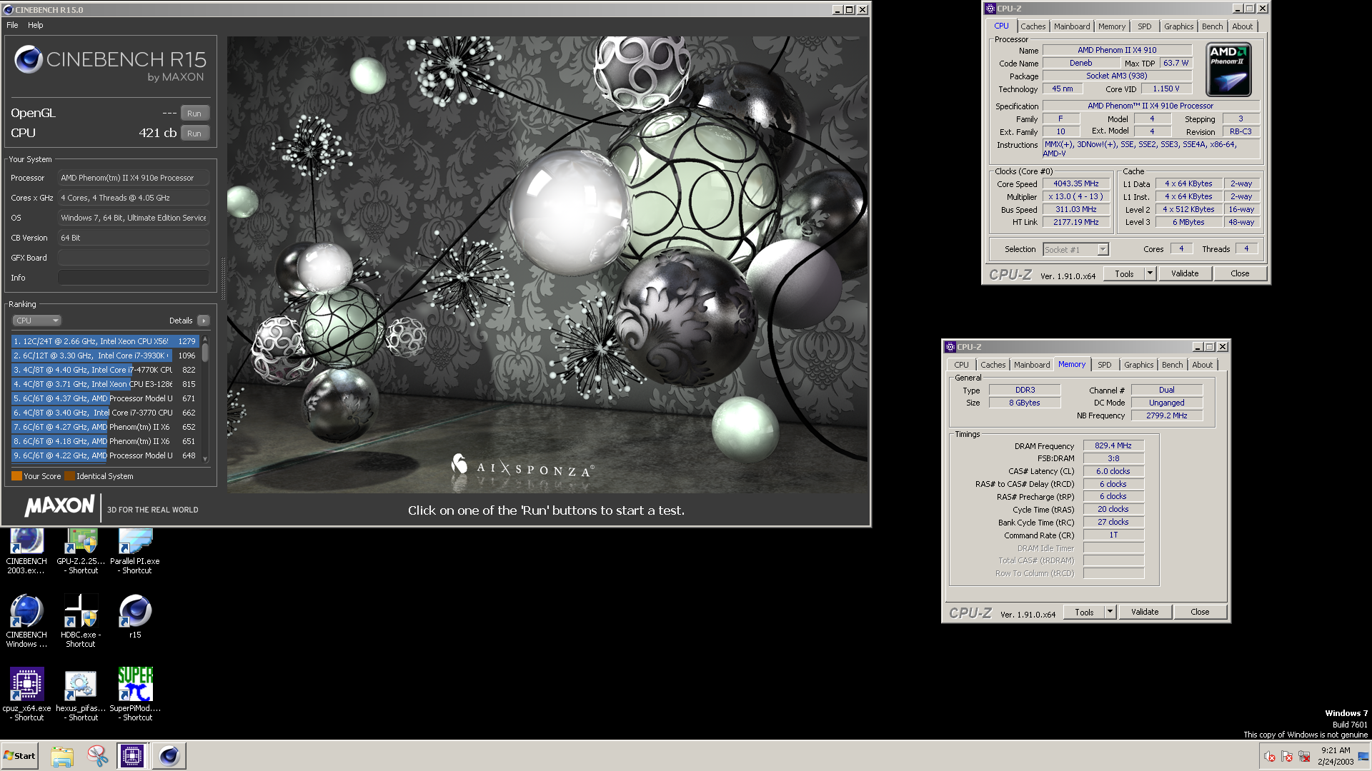This screenshot has width=1372, height=771.
Task: Select ranking entry 3 Intel Core i7-4770K
Action: 104,370
